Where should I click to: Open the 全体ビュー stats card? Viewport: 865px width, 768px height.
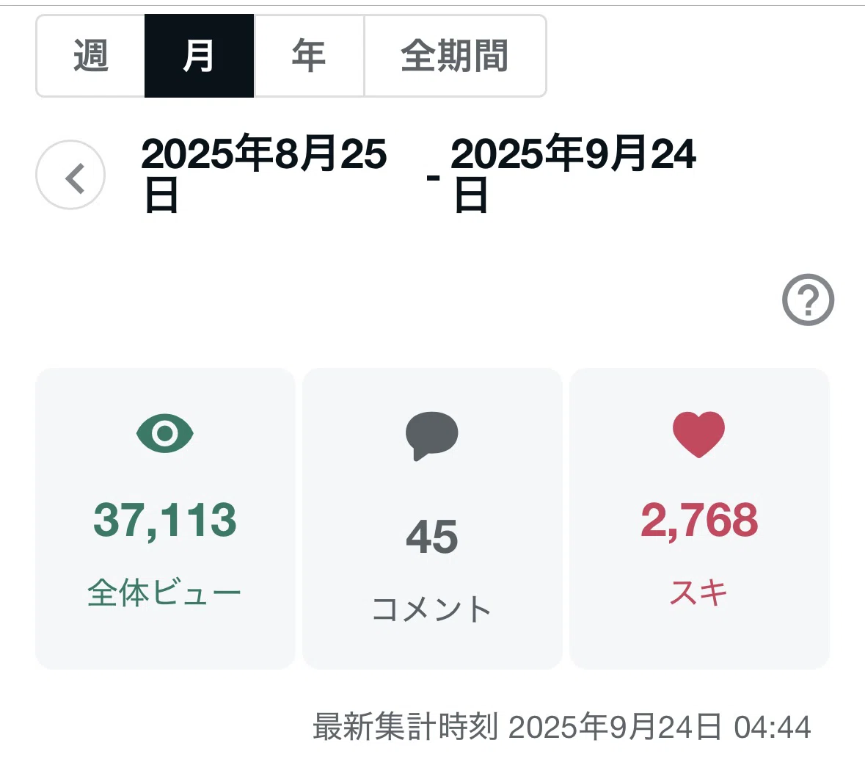pos(165,518)
